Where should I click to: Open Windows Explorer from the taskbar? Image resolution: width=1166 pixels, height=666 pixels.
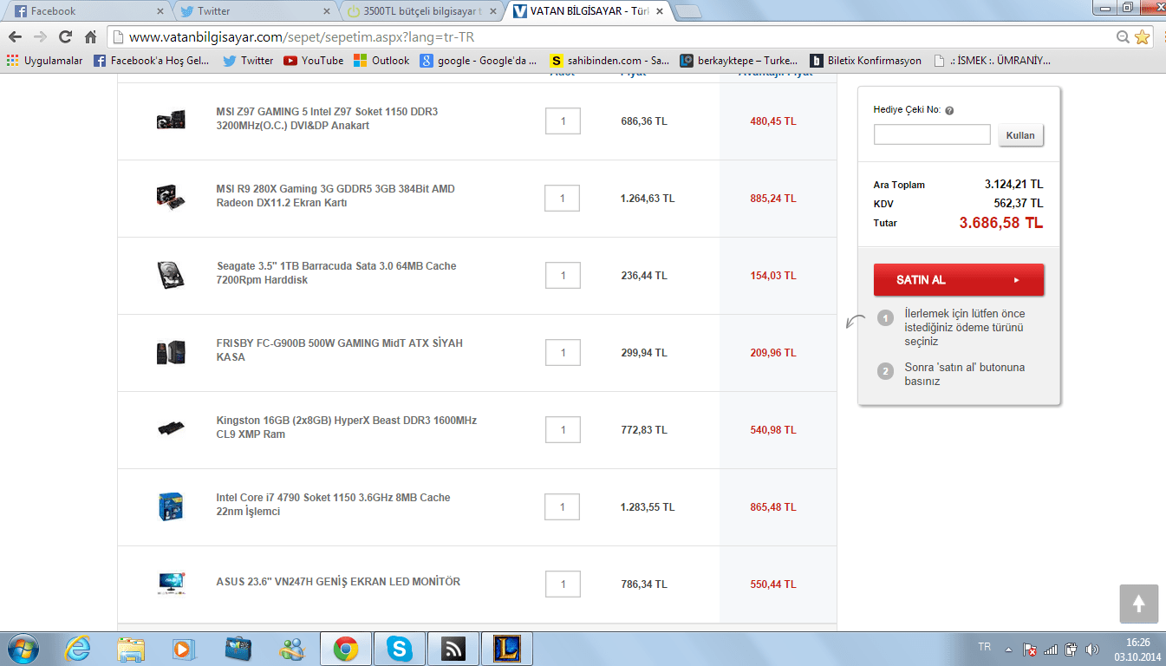[132, 649]
